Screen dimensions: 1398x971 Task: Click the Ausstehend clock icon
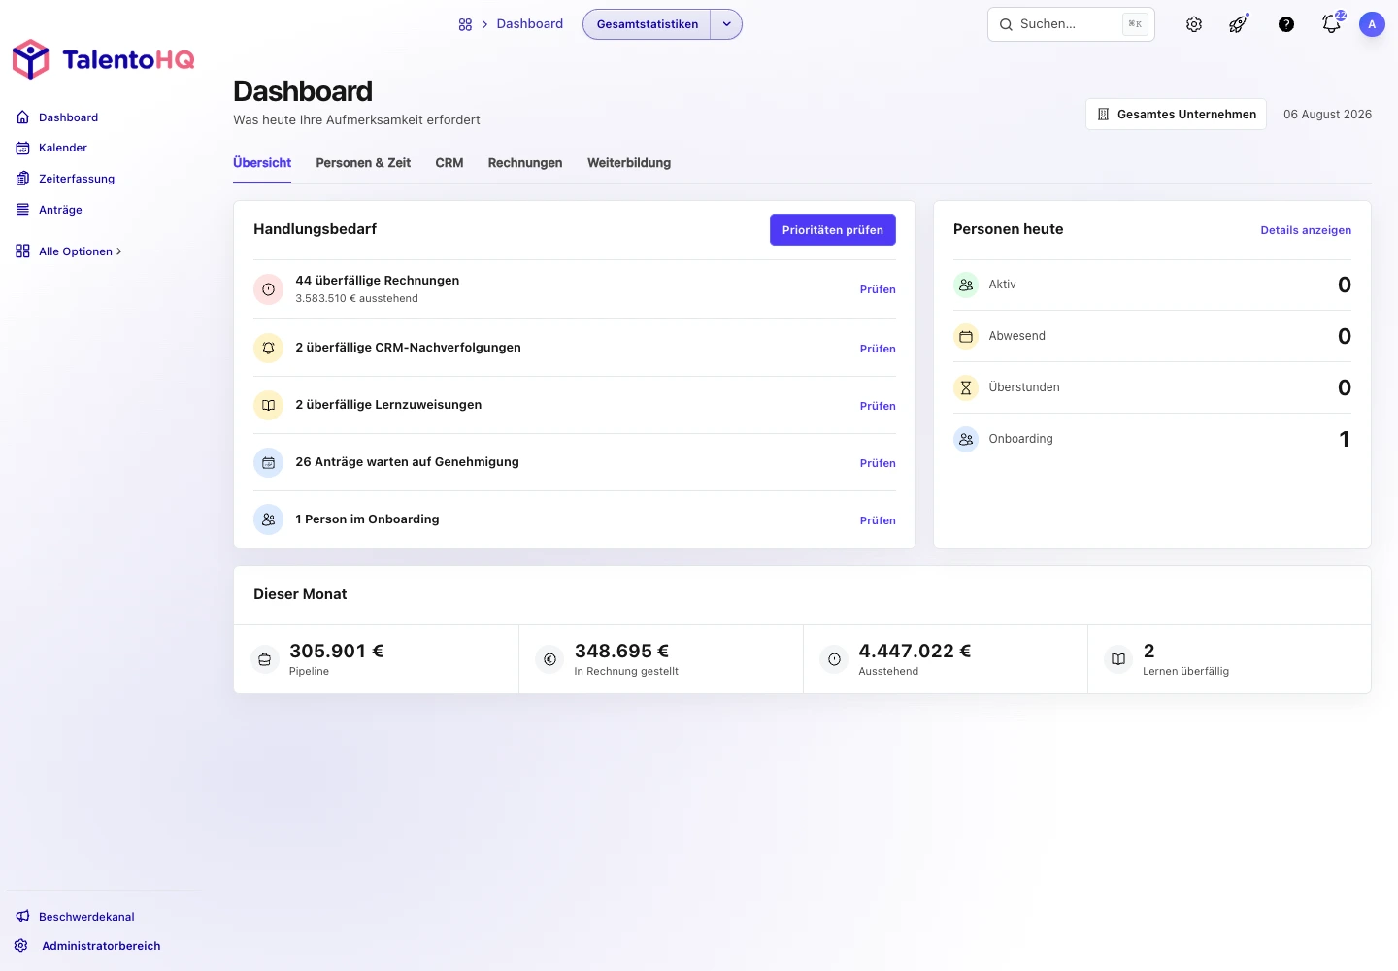pyautogui.click(x=834, y=659)
